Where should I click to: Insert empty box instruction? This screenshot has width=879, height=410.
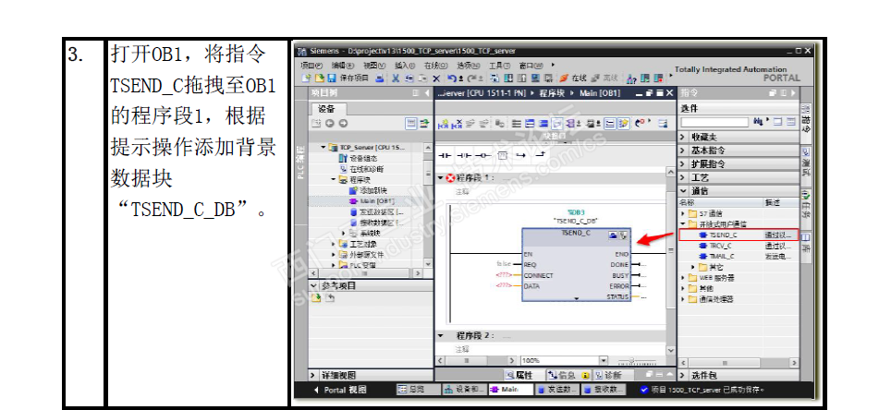point(502,155)
